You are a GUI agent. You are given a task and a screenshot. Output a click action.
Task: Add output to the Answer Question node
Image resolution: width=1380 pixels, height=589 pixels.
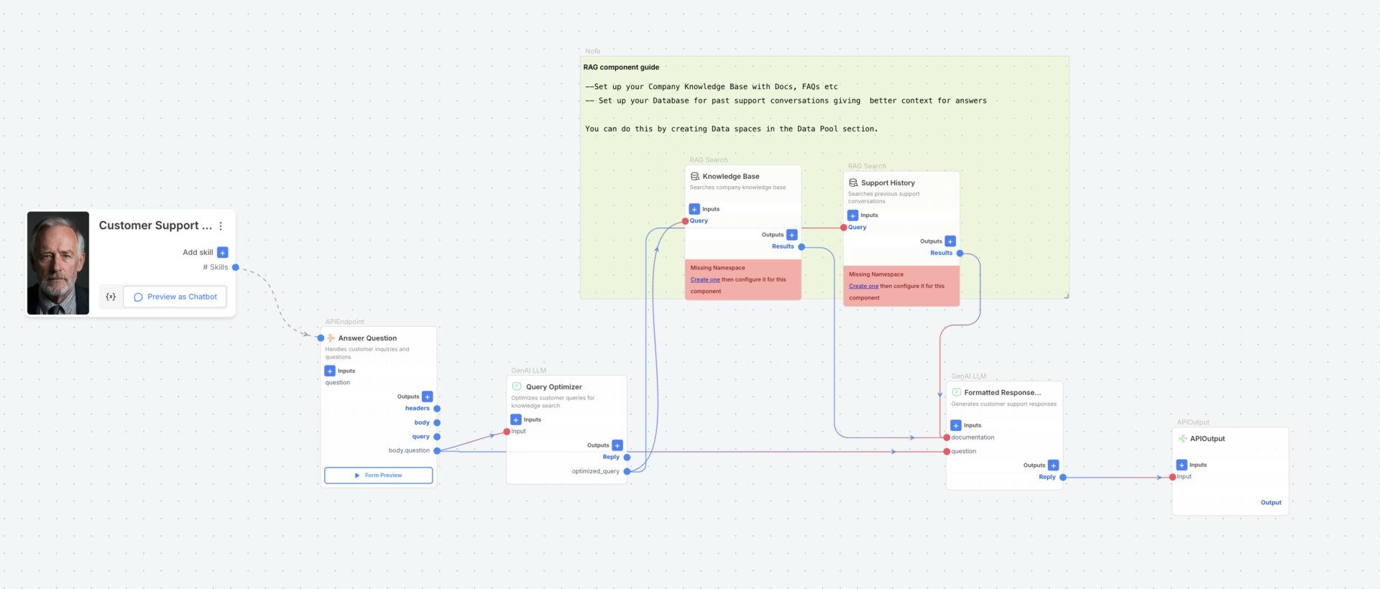(427, 396)
